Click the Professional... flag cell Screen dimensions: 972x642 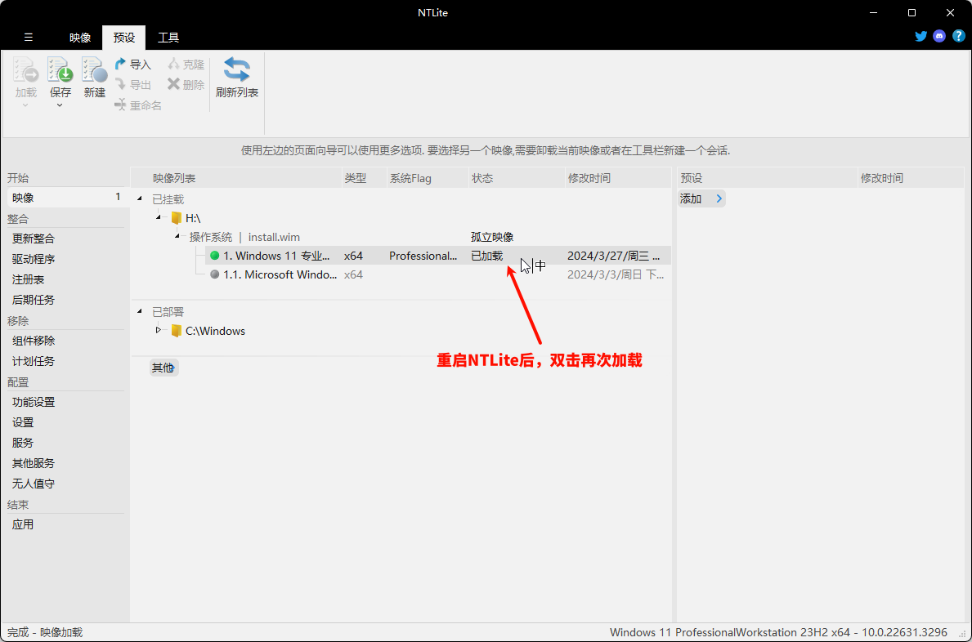point(423,256)
